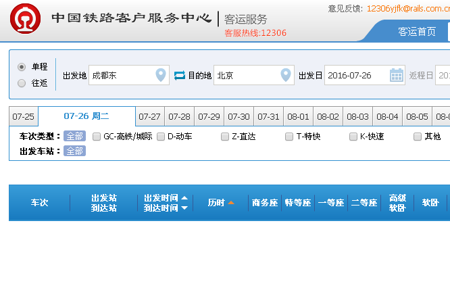Viewport: 450px width, 288px height.
Task: Open the 客运首页 navigation tab
Action: [x=417, y=31]
